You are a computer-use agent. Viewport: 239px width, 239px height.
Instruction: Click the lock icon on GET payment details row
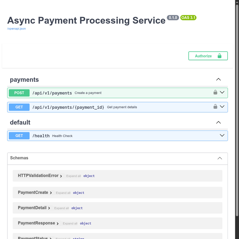pyautogui.click(x=215, y=106)
